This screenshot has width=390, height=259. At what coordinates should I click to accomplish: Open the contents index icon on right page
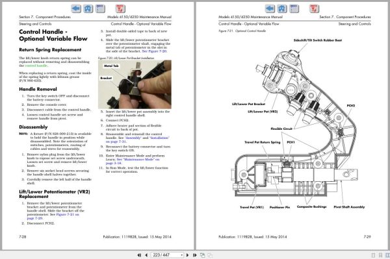pyautogui.click(x=294, y=8)
